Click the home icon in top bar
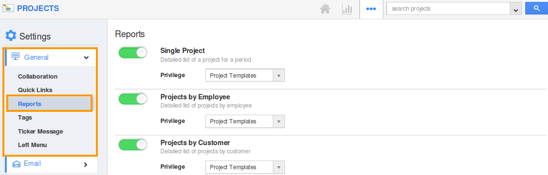 pyautogui.click(x=325, y=9)
